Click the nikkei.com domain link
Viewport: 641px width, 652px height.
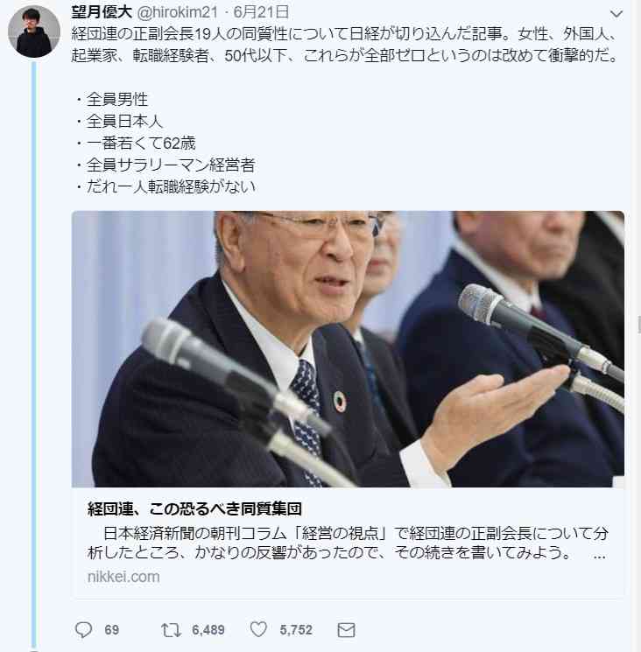pos(123,577)
